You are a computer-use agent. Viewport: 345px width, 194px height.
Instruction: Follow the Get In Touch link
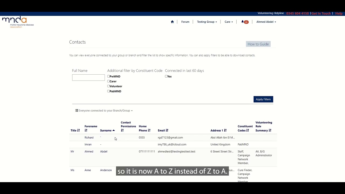pyautogui.click(x=321, y=13)
